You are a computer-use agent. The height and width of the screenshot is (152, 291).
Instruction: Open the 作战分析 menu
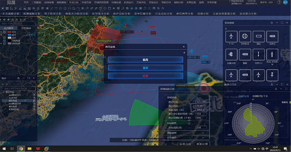point(73,2)
